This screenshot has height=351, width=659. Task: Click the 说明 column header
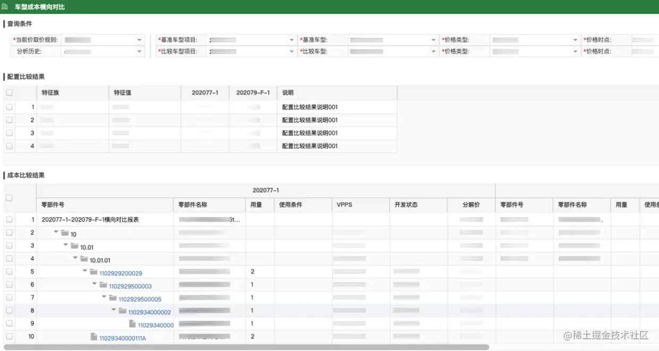[x=337, y=92]
